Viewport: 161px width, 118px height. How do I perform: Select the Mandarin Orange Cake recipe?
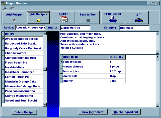pos(24,81)
